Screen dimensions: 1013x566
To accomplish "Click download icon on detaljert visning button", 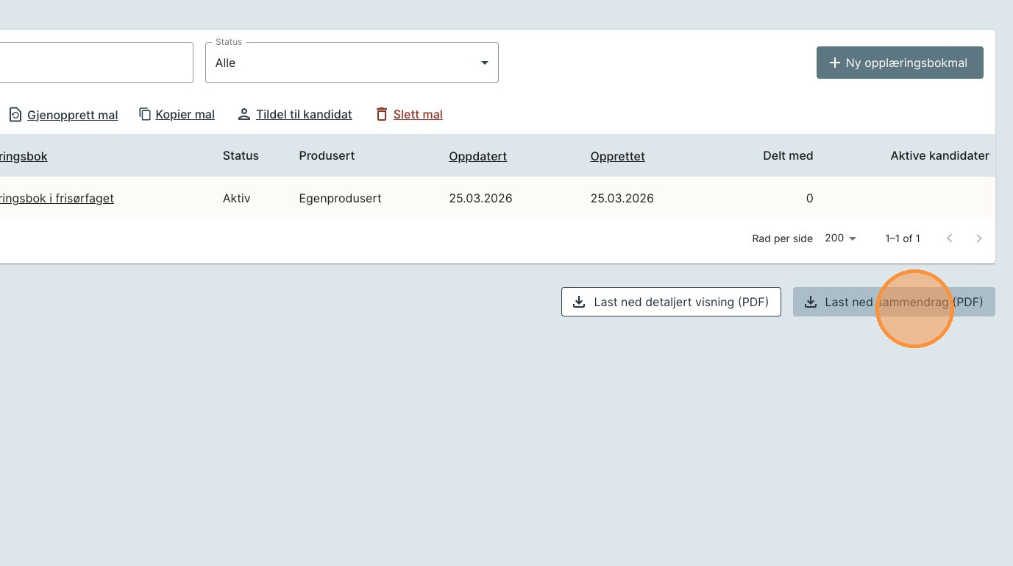I will coord(579,302).
